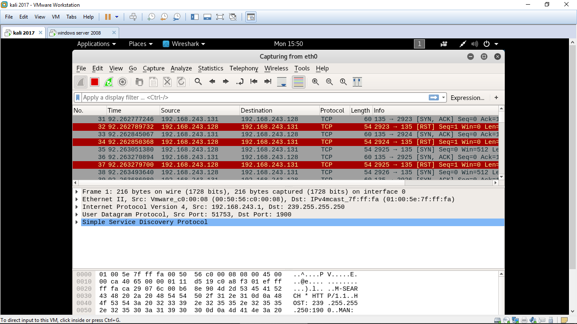Restart the current capture
Viewport: 577px width, 324px height.
click(109, 82)
